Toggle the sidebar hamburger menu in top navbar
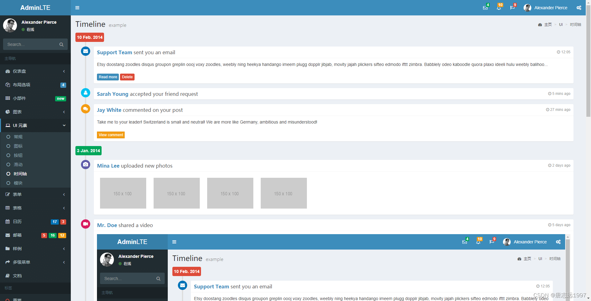The image size is (591, 301). (77, 8)
